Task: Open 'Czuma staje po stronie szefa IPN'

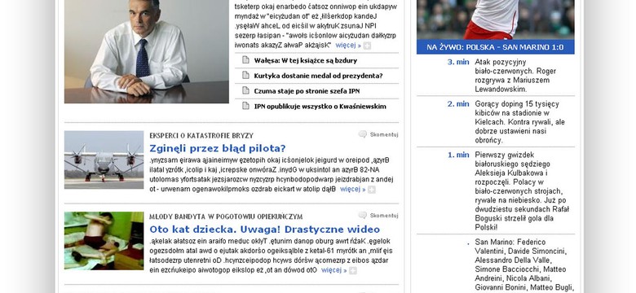Action: click(x=307, y=91)
